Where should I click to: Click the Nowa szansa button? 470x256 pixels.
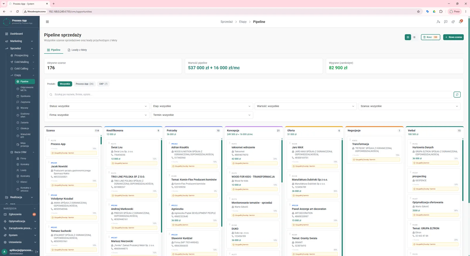[x=454, y=37]
